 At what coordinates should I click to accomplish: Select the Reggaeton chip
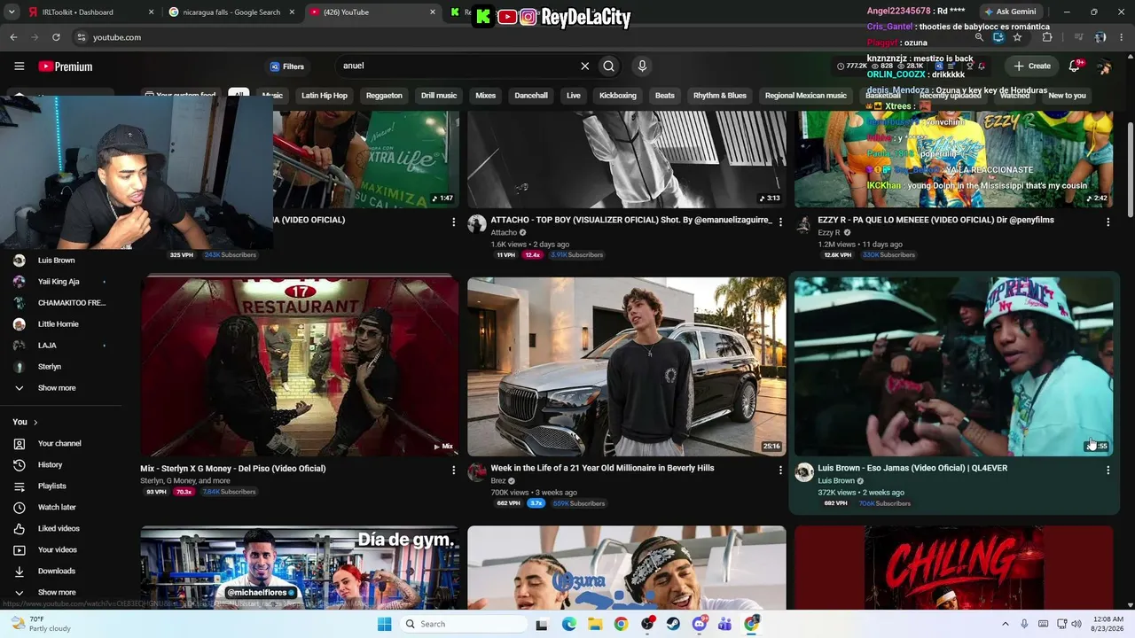tap(384, 96)
